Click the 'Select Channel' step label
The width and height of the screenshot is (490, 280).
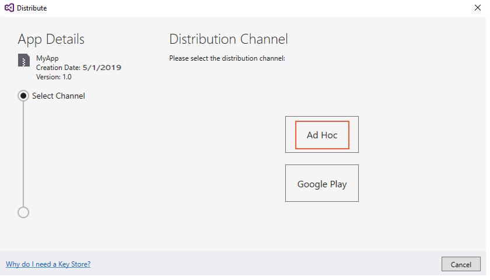[x=58, y=96]
